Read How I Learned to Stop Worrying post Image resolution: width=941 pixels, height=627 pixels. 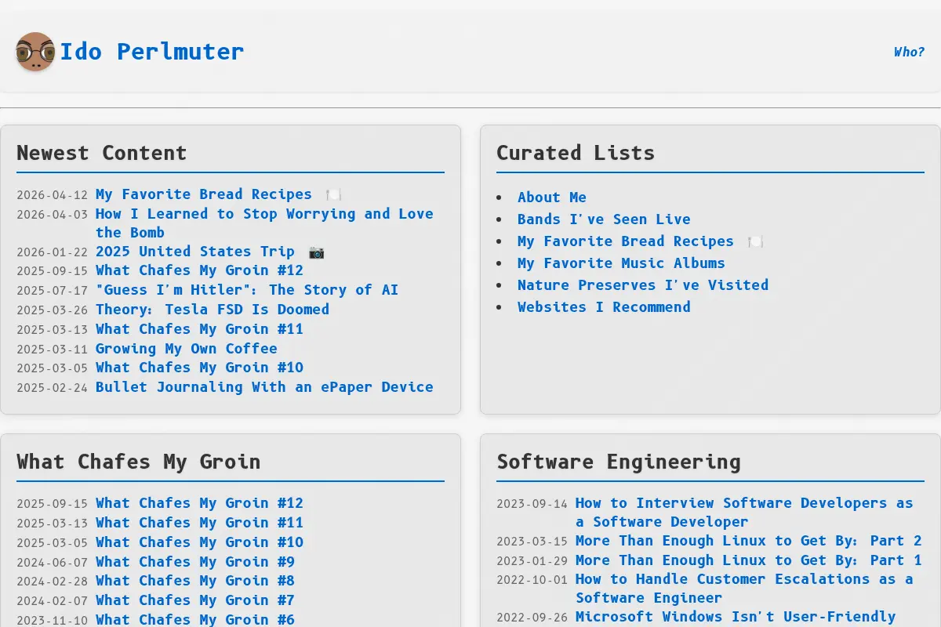tap(264, 223)
